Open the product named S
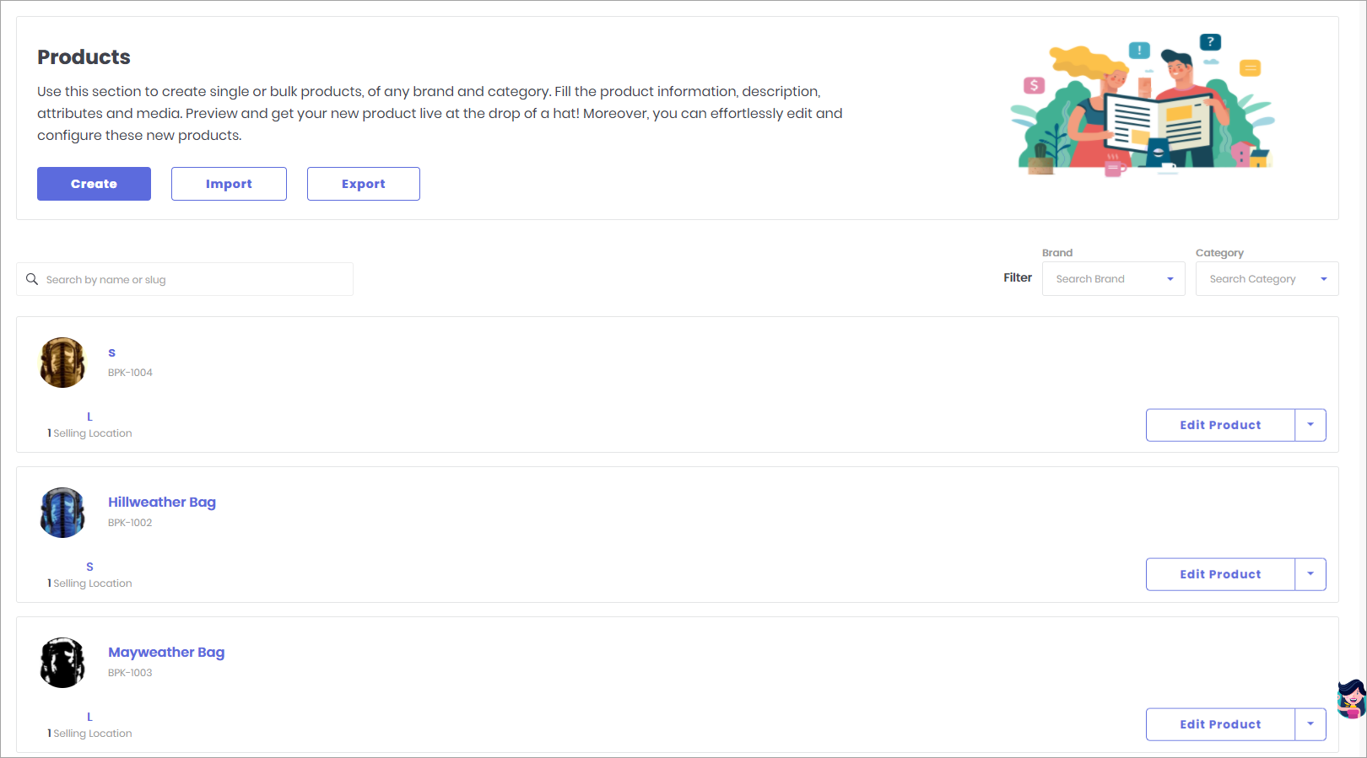Screen dimensions: 1367x758 click(x=111, y=352)
